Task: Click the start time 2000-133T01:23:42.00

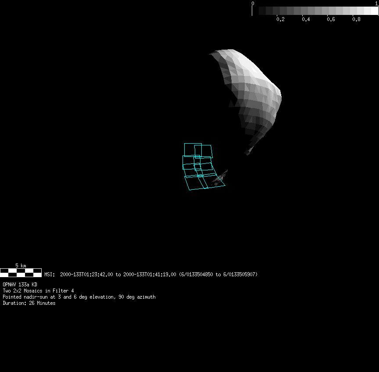Action: [87, 274]
